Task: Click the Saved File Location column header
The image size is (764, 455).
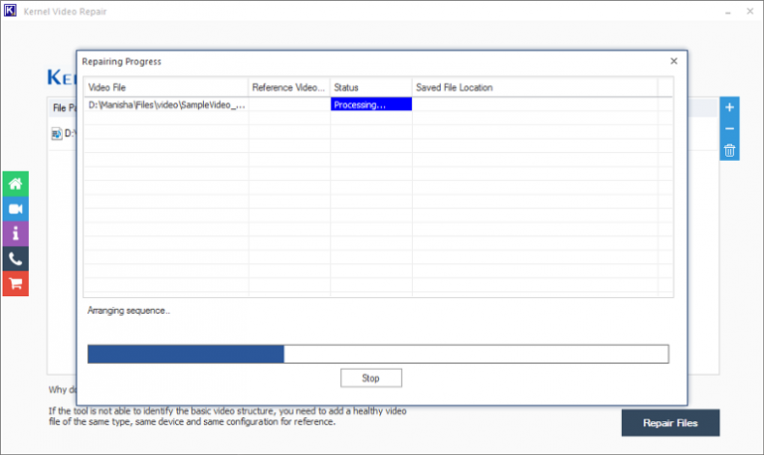Action: [x=534, y=87]
